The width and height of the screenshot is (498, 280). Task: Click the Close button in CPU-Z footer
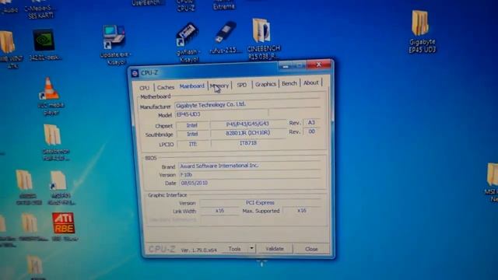point(311,249)
